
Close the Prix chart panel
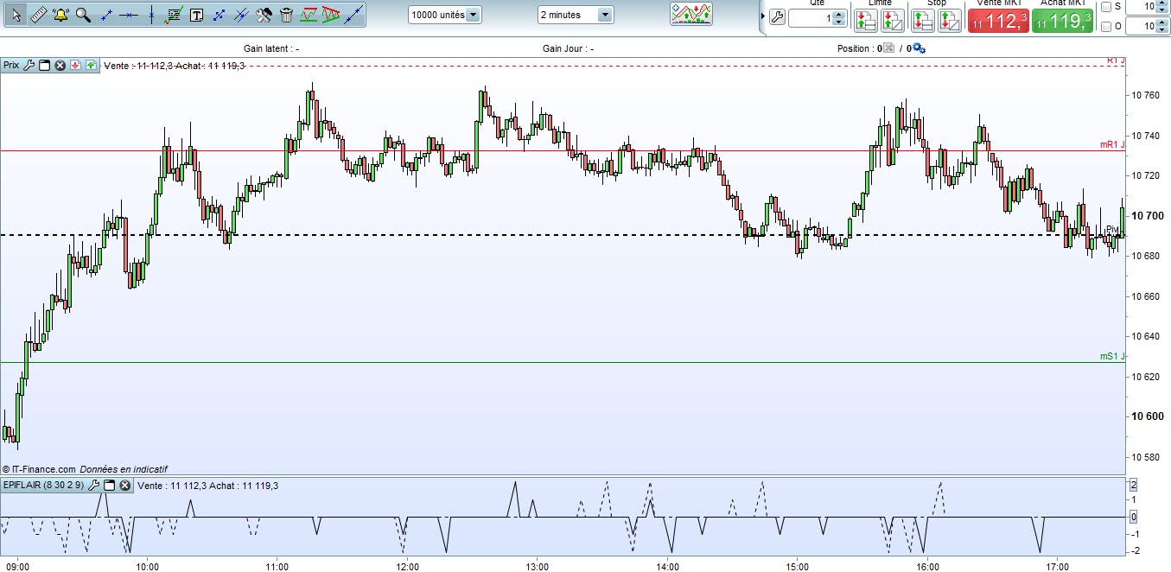tap(60, 65)
